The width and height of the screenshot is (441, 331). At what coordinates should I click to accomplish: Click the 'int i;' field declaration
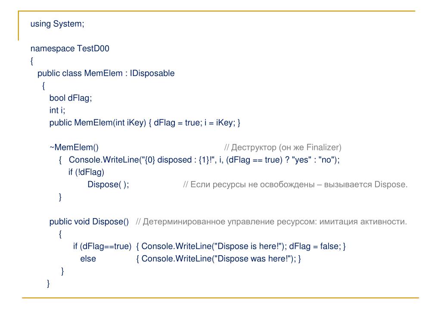pyautogui.click(x=57, y=110)
